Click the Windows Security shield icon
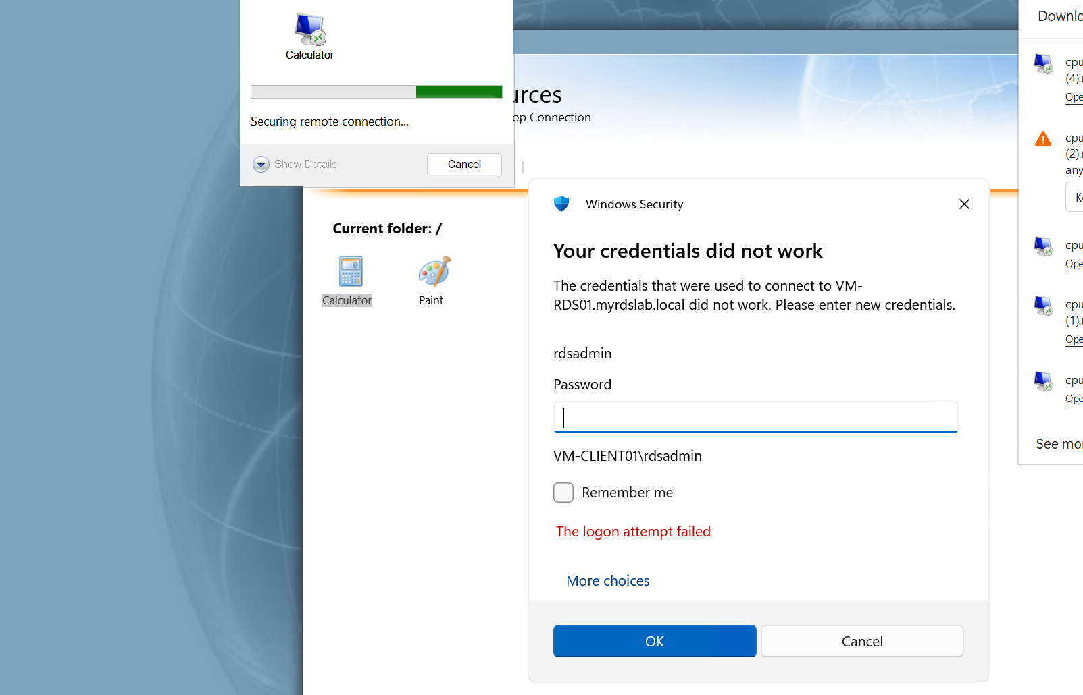 [561, 204]
